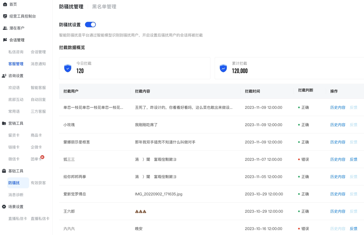Open the 经营工具控制台 console icon
Viewport: 364px width, 235px height.
coord(5,16)
